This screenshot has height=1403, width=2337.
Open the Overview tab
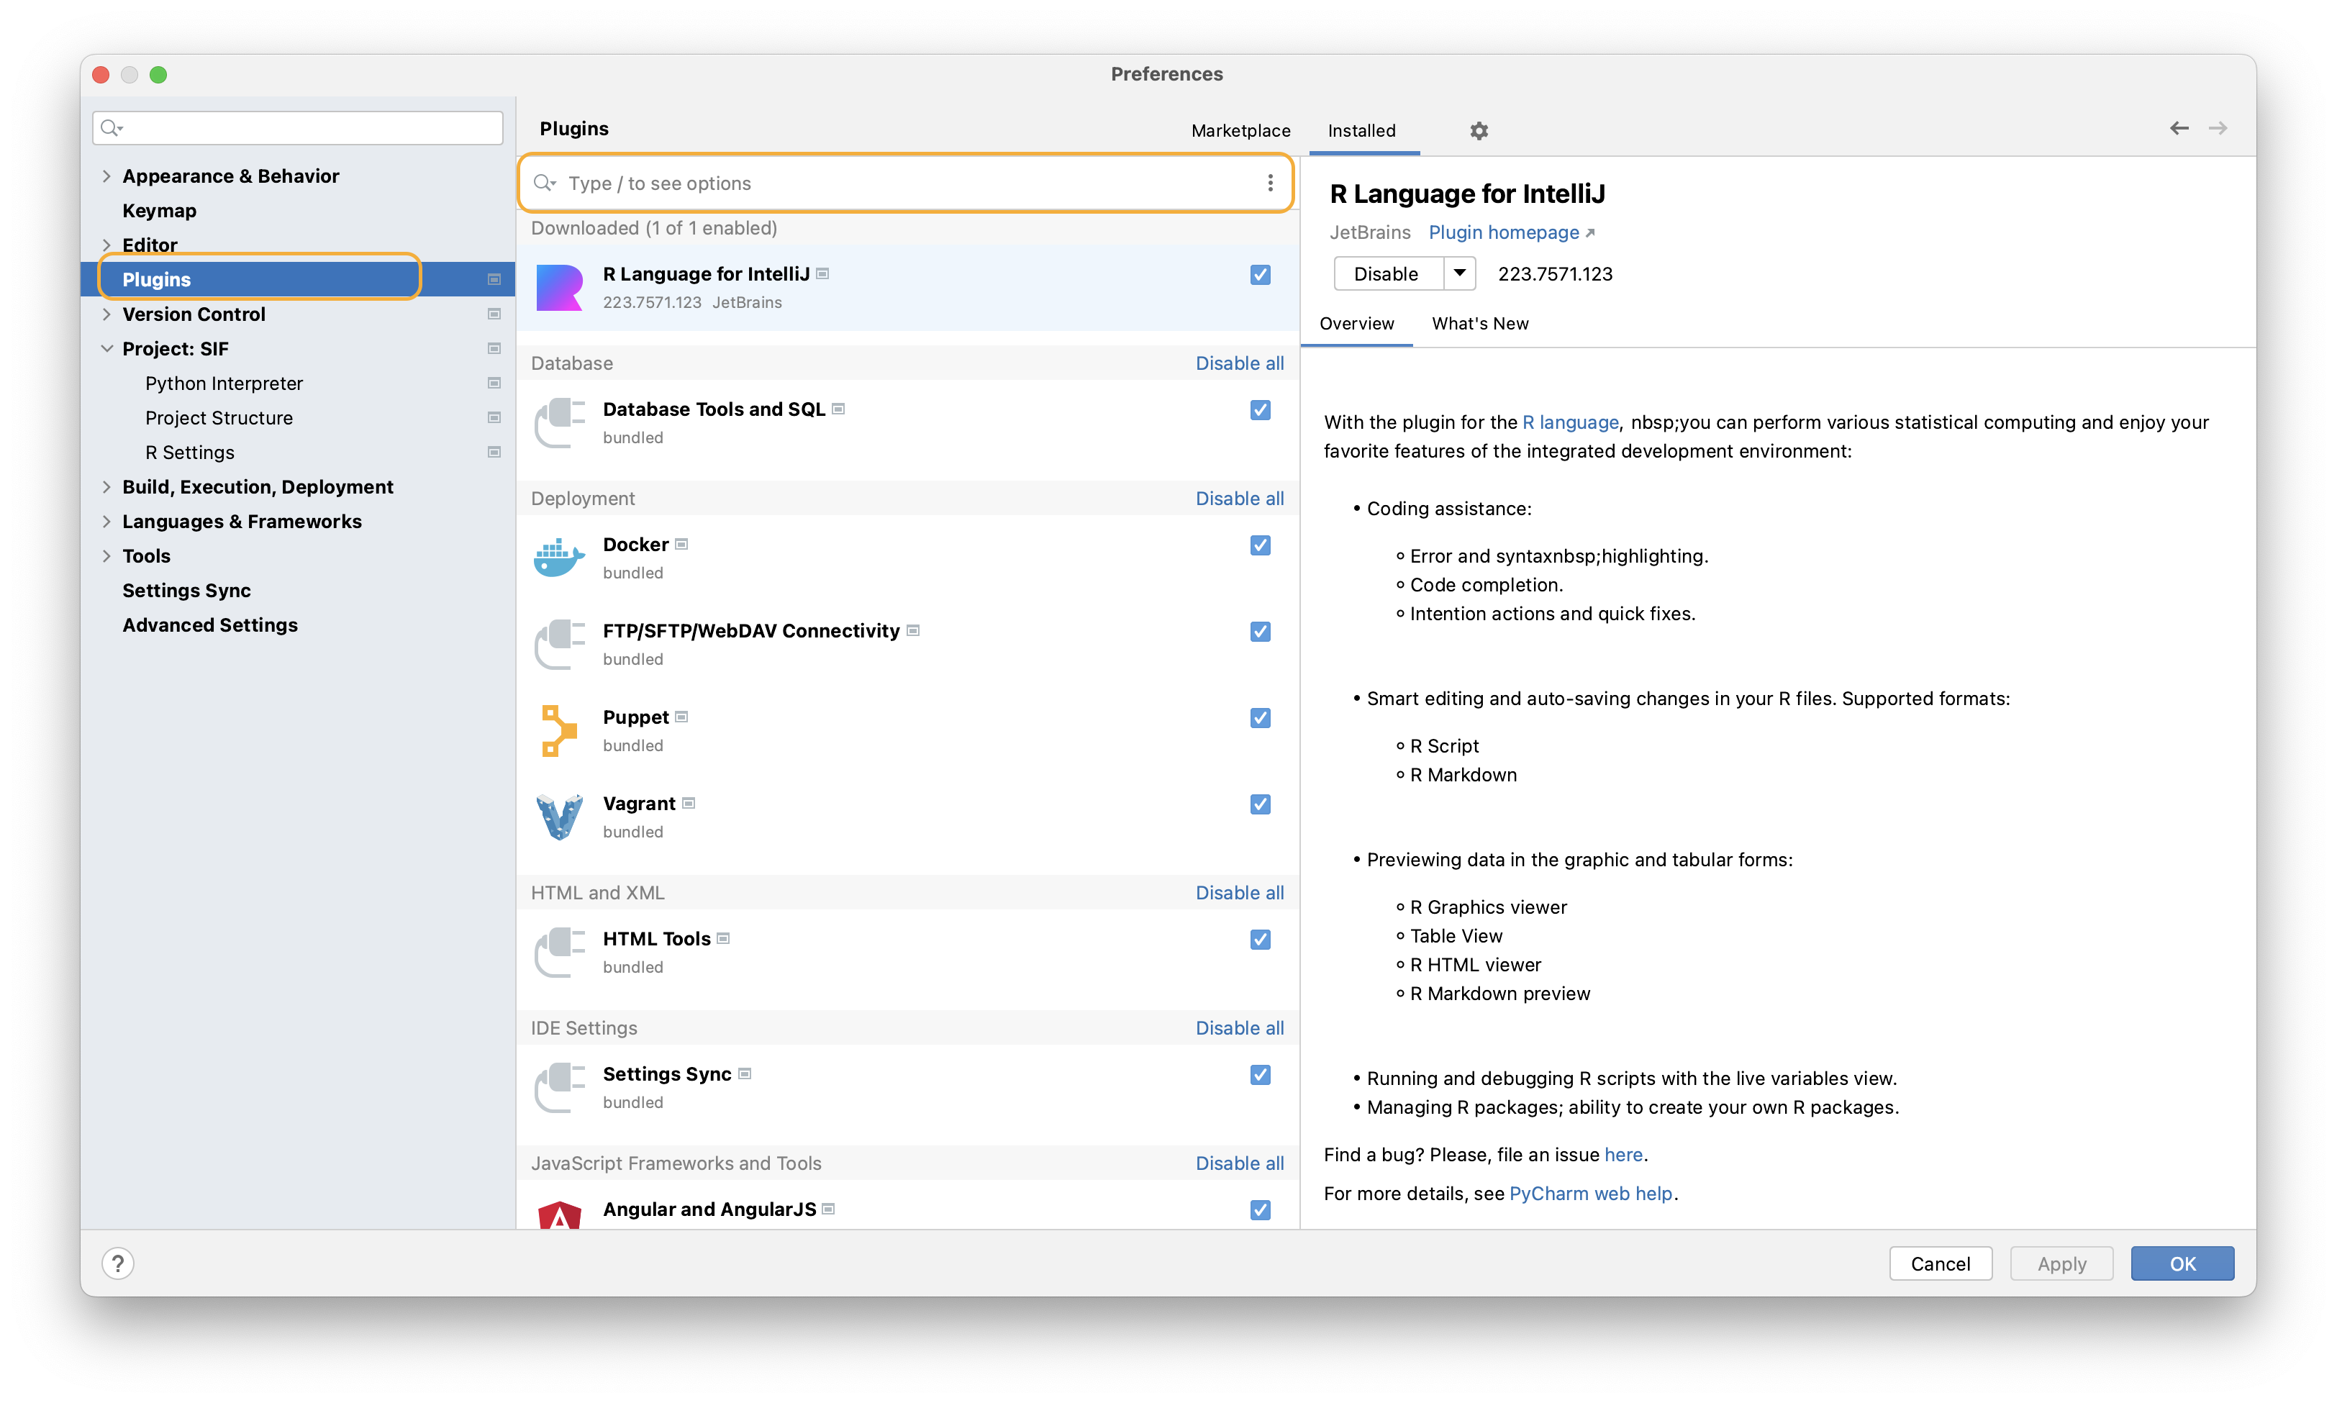[x=1356, y=323]
